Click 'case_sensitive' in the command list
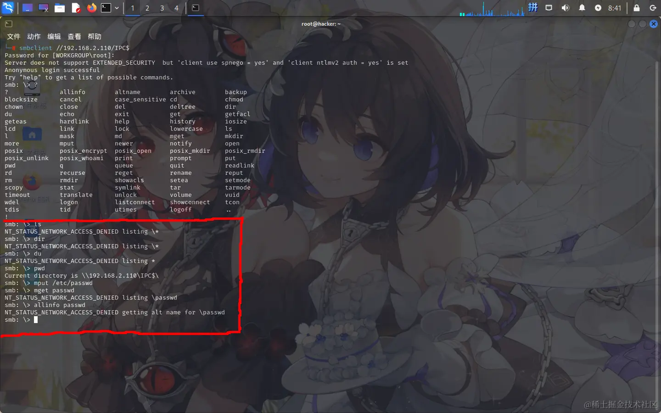 (x=140, y=99)
